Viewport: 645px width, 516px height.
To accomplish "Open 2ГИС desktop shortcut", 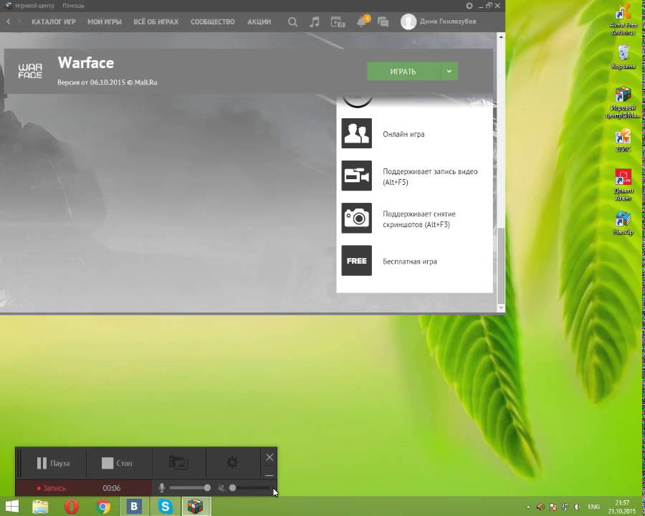I will [623, 140].
